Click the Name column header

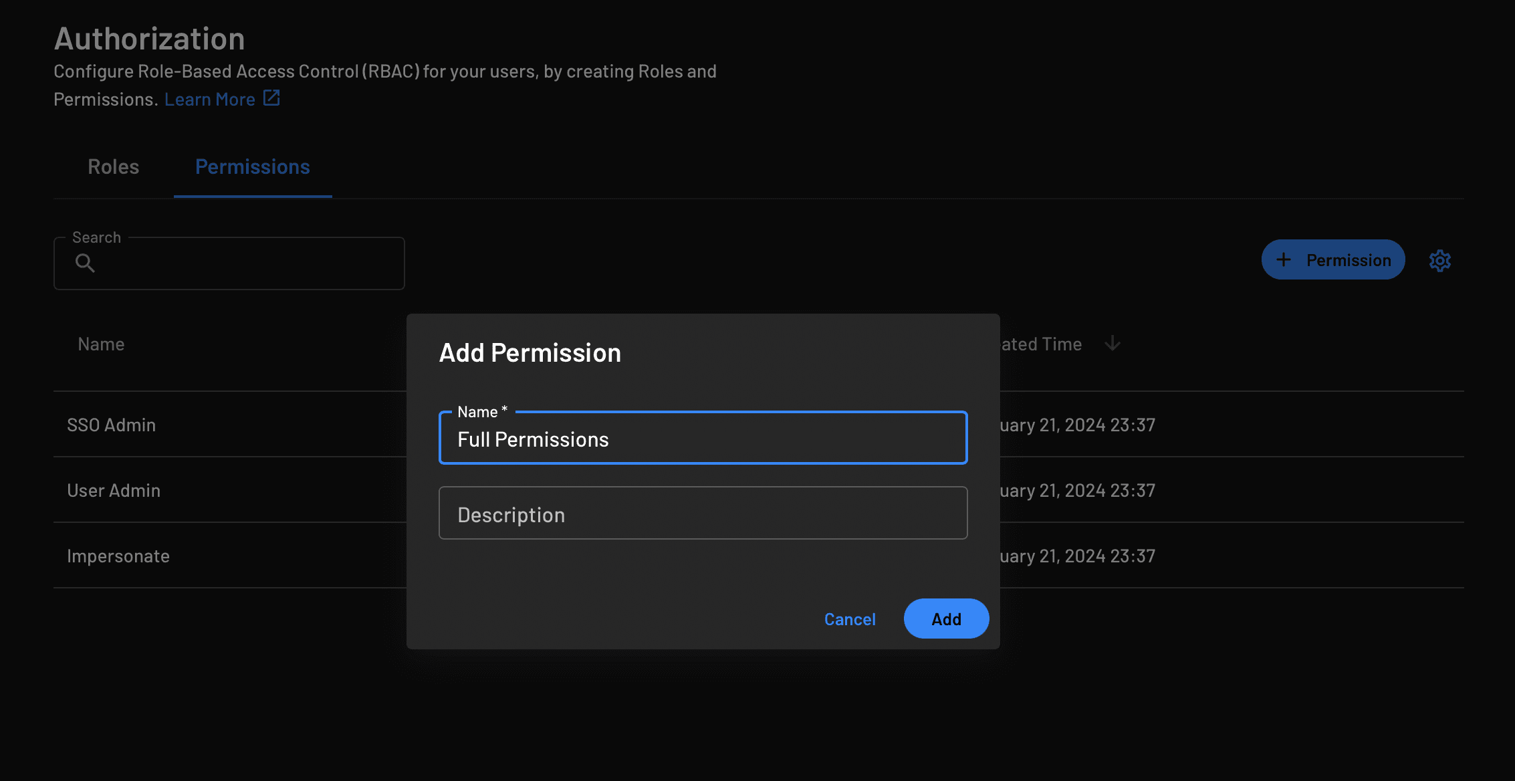tap(101, 344)
